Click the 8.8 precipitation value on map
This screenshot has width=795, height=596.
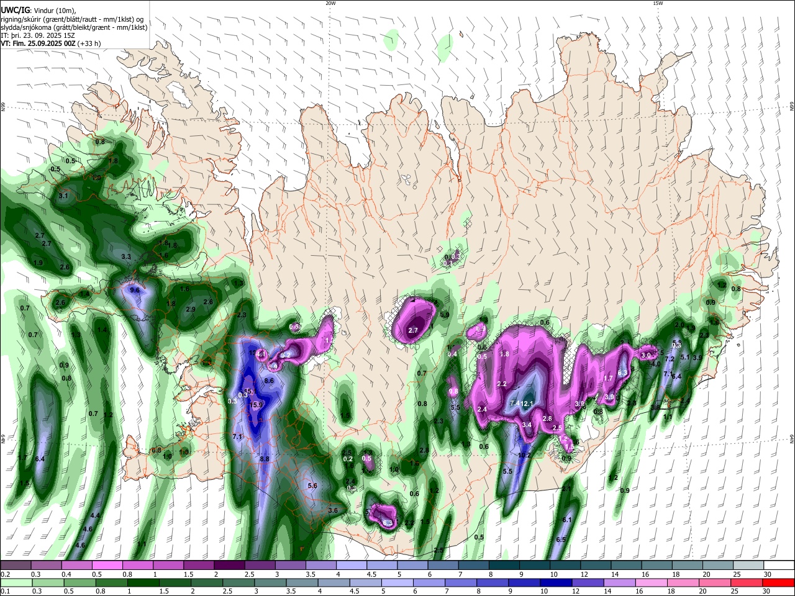point(265,459)
